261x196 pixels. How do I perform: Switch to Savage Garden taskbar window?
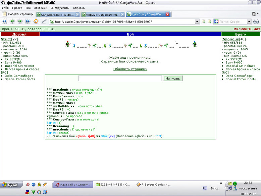coord(154,185)
